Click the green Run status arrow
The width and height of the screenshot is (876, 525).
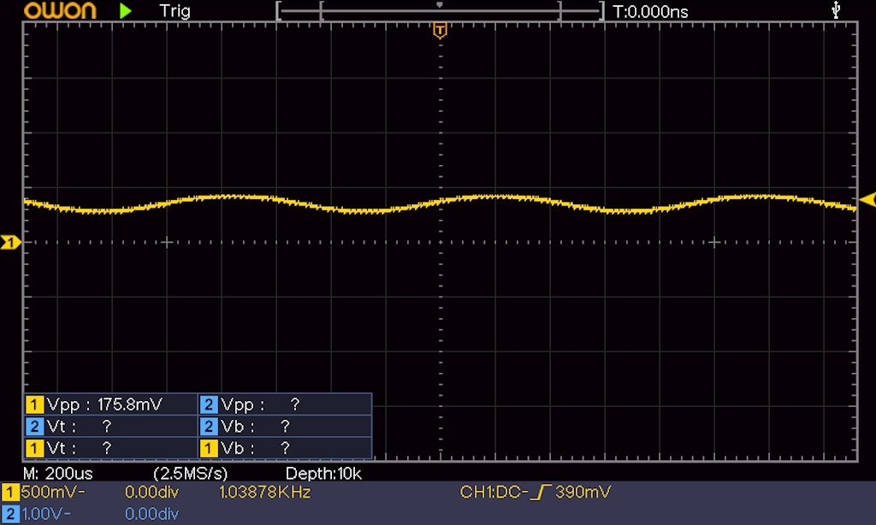127,11
